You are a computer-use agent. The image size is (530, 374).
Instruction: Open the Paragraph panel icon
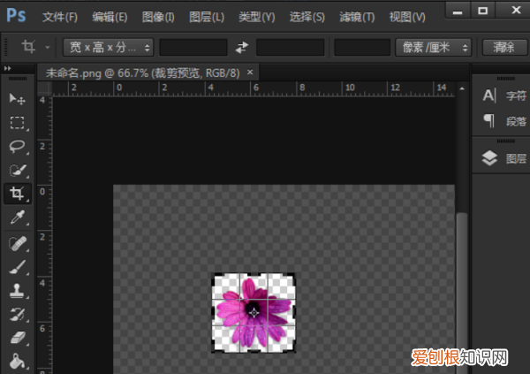tap(489, 120)
